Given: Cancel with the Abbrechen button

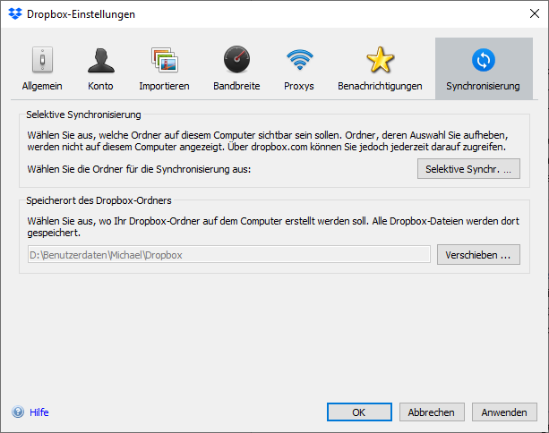Looking at the screenshot, I should [432, 412].
